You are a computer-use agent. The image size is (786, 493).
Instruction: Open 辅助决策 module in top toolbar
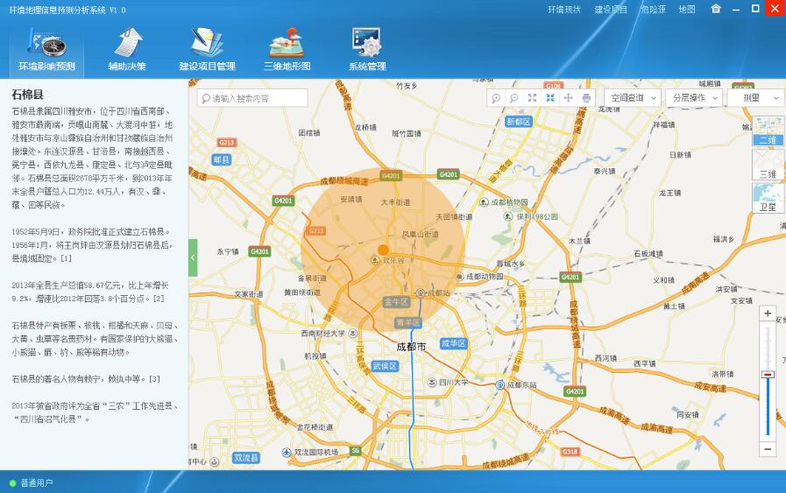(127, 49)
